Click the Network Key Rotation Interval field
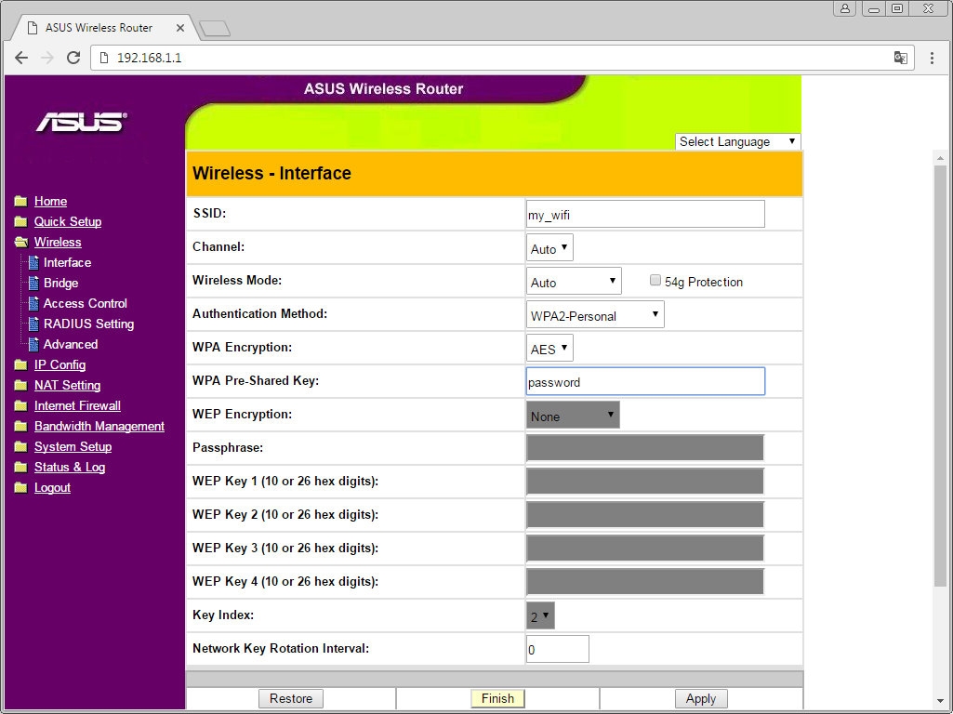953x714 pixels. pyautogui.click(x=557, y=649)
